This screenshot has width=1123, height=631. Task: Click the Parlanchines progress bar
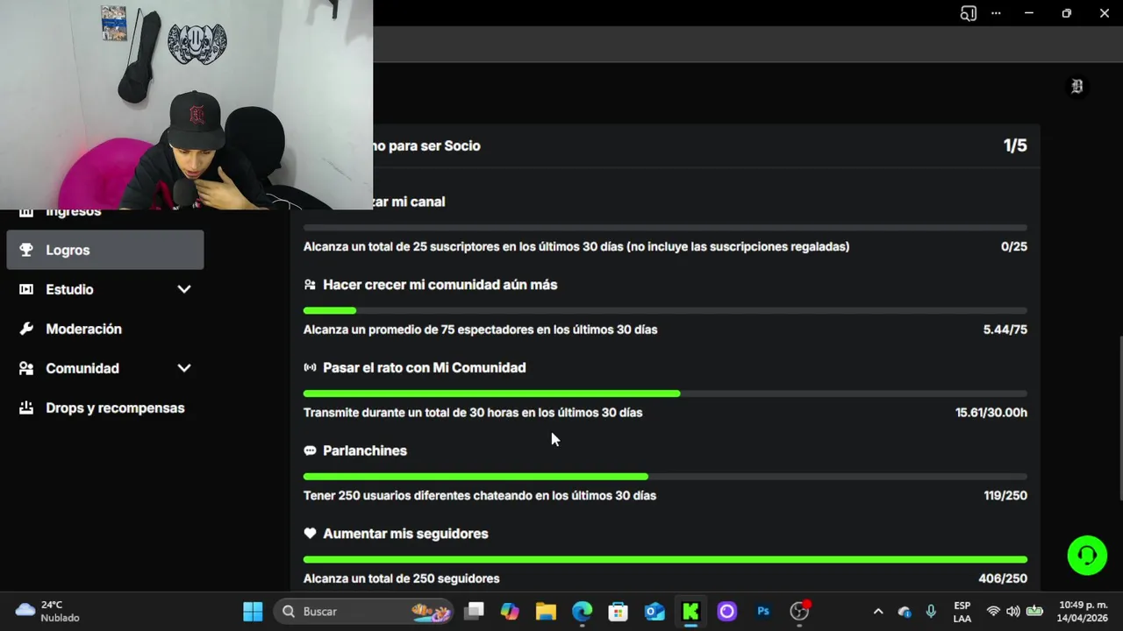point(665,477)
